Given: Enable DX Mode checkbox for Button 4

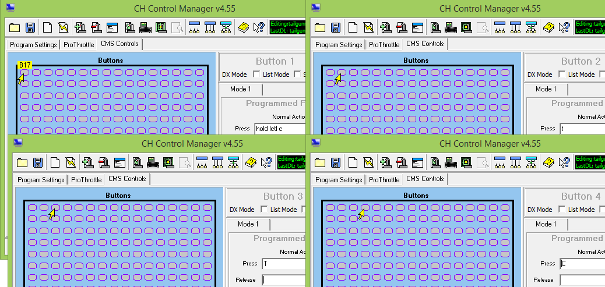Looking at the screenshot, I should coord(562,210).
